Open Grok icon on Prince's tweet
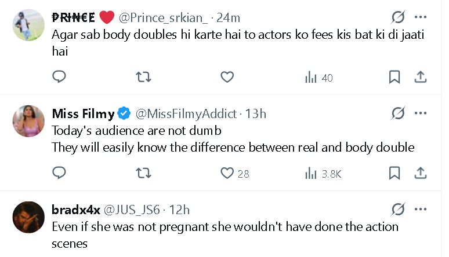 click(x=398, y=17)
